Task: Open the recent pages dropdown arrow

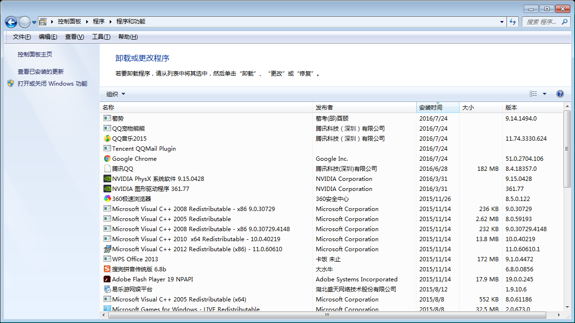Action: coord(34,22)
